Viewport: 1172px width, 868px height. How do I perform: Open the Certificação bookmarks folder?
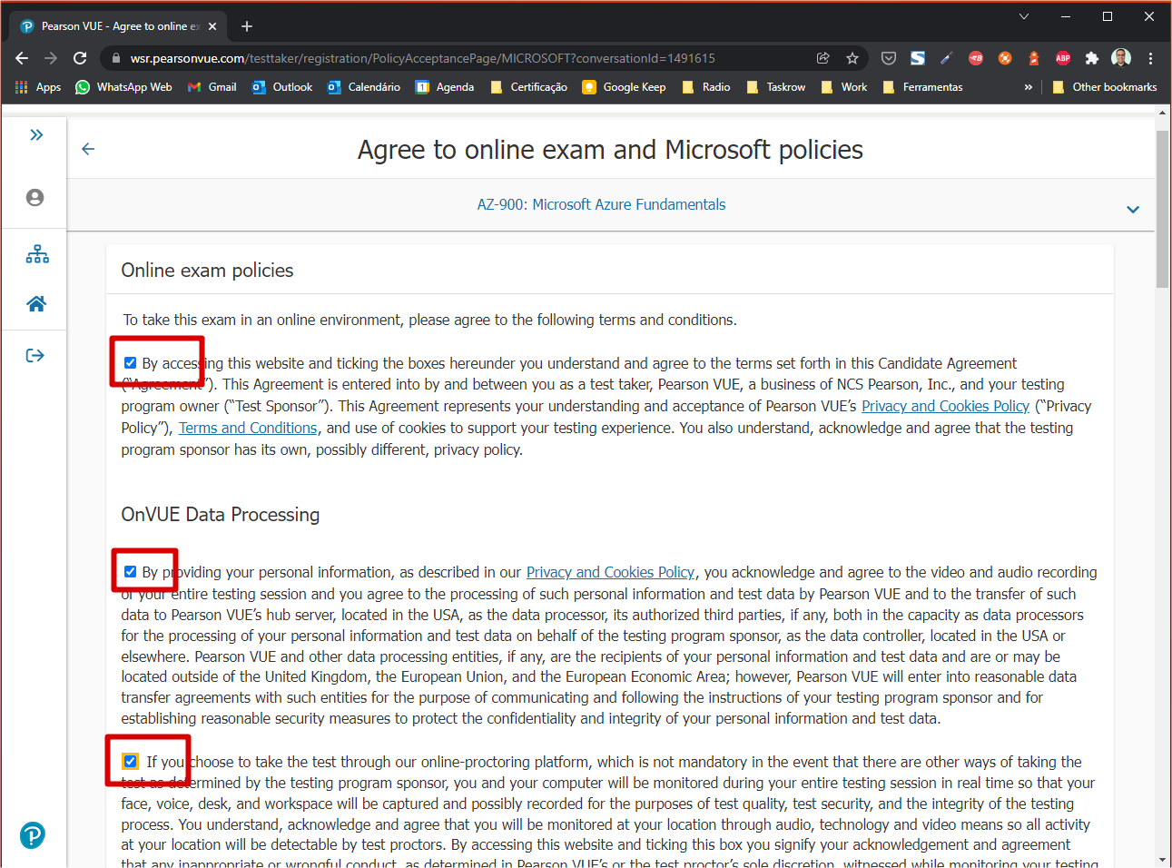(x=528, y=87)
